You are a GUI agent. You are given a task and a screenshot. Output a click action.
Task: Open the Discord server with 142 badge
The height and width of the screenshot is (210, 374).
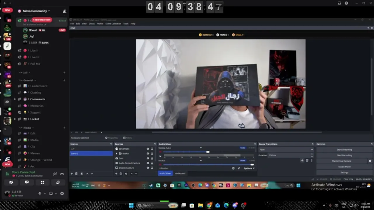[x=7, y=36]
